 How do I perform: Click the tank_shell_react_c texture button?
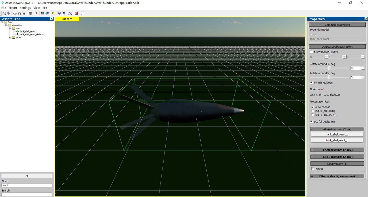(337, 134)
